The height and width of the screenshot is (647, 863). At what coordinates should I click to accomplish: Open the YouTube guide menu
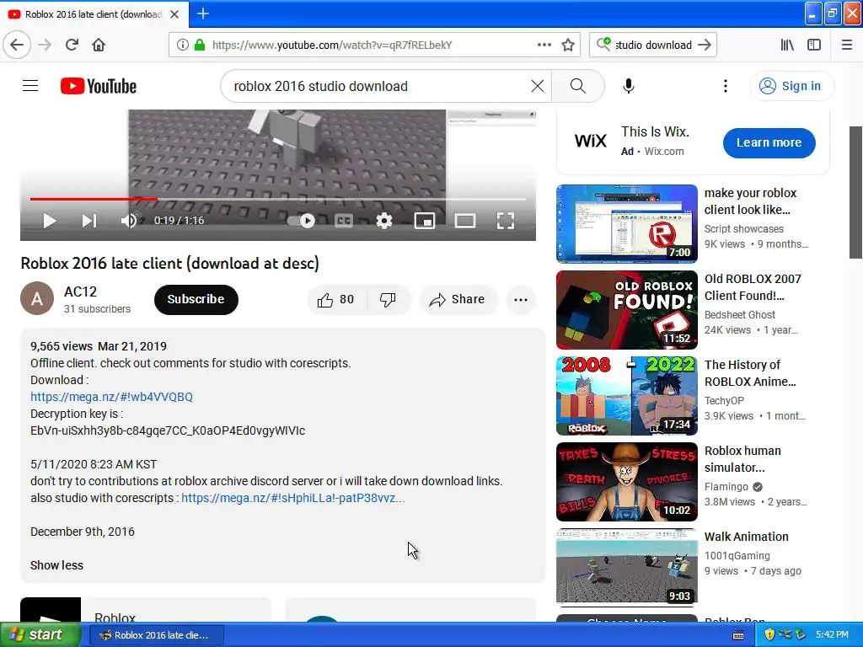coord(30,86)
